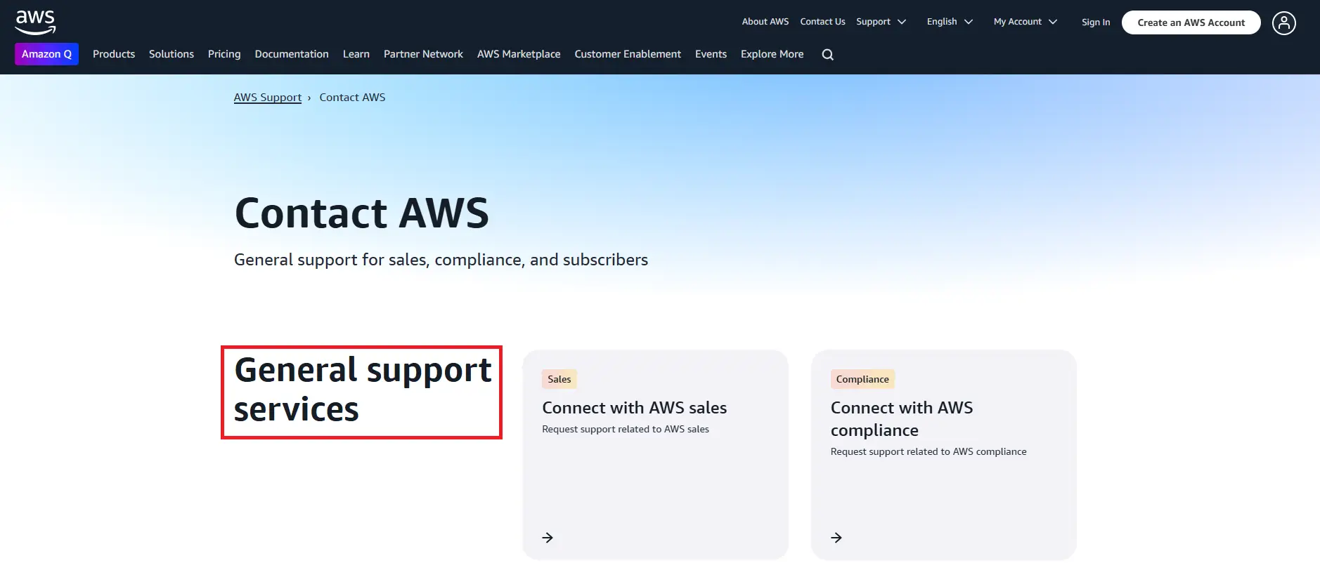Screen dimensions: 1320x570
Task: Click the Contact AWS page title
Action: [x=362, y=213]
